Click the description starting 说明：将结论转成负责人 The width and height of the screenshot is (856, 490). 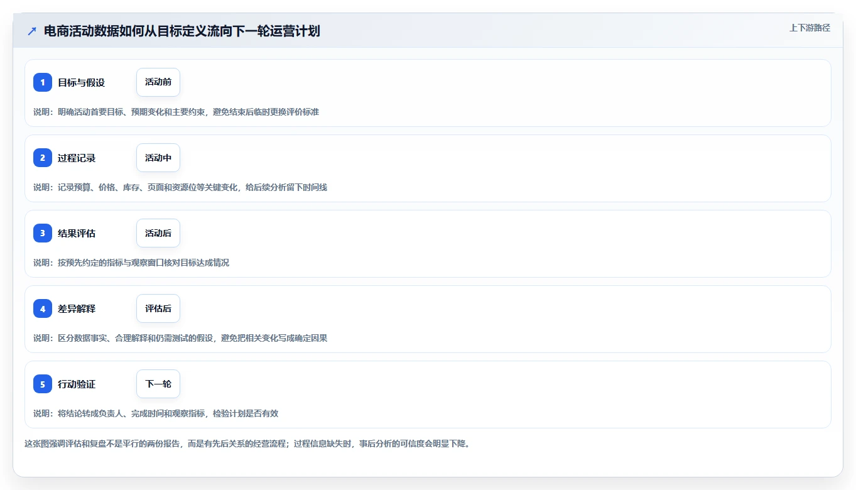(156, 413)
